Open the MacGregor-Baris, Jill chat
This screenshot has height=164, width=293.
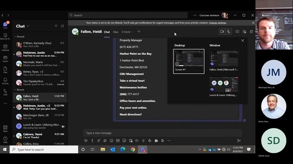(x=40, y=117)
